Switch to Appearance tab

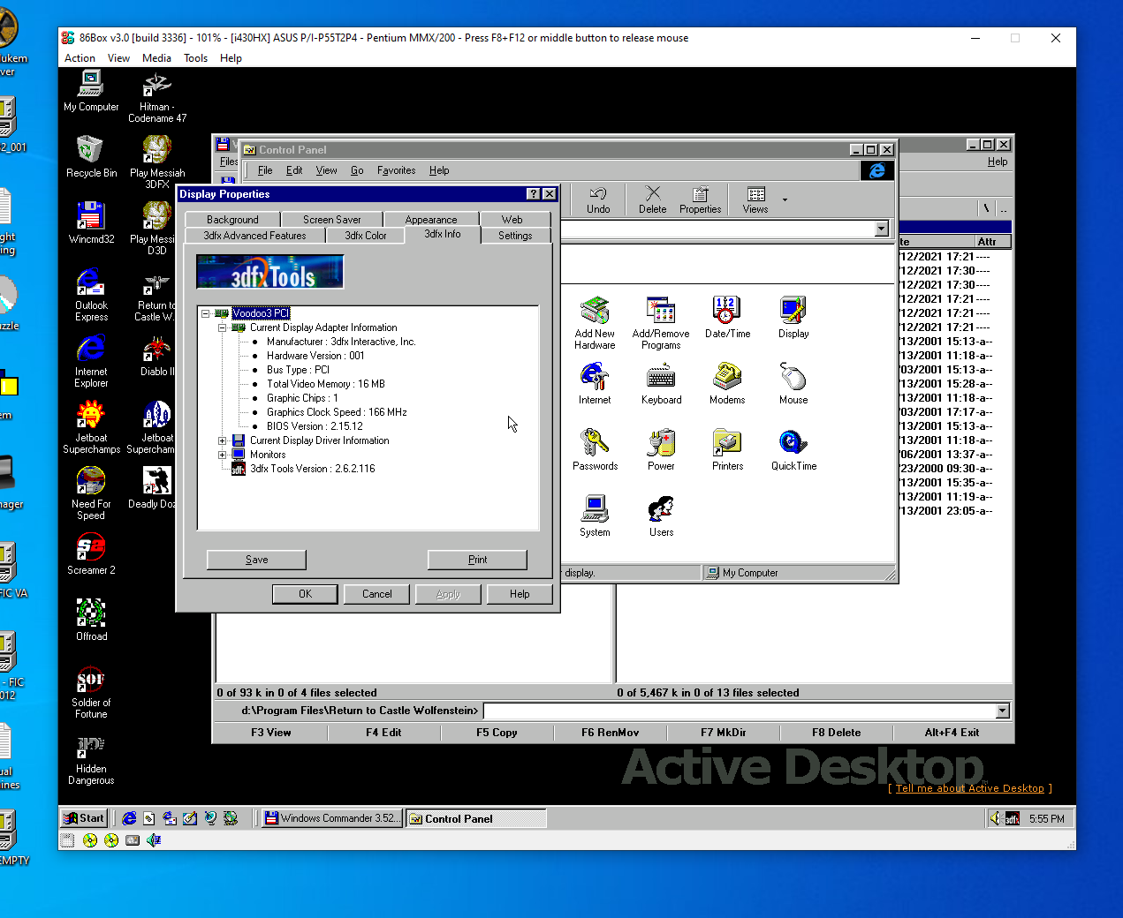tap(431, 220)
